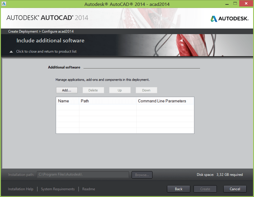Open the Readme link
The height and width of the screenshot is (197, 254).
89,189
